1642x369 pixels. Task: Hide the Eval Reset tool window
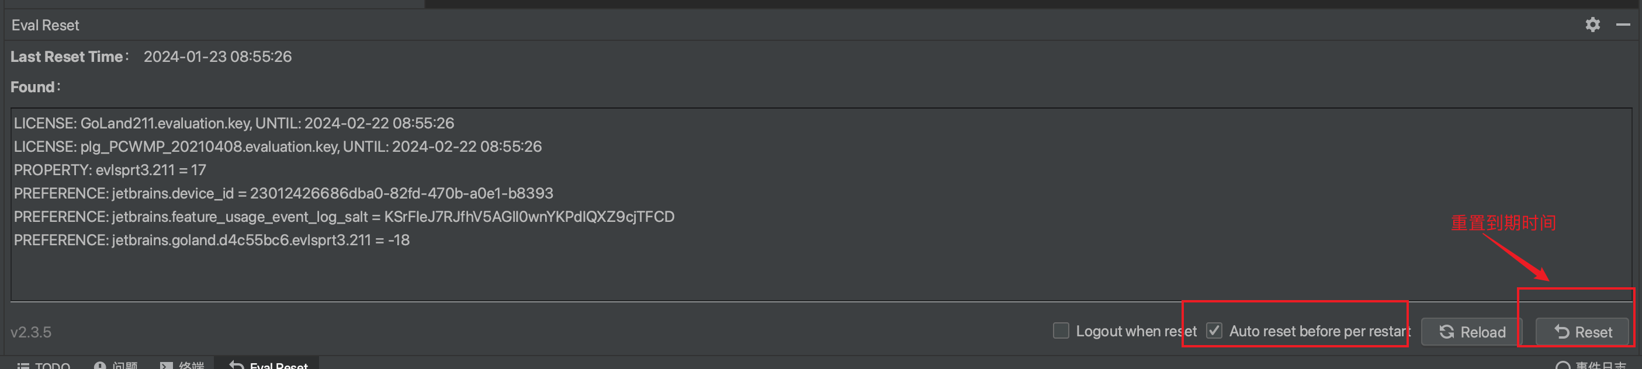coord(1623,25)
